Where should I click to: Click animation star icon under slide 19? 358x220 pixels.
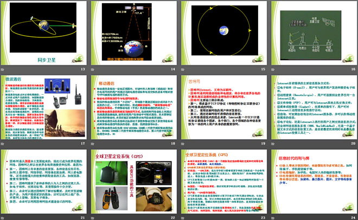click(x=183, y=144)
